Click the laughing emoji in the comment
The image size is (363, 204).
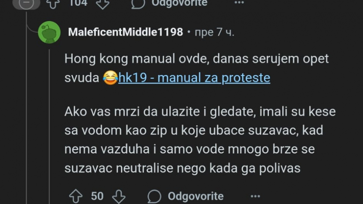click(110, 78)
